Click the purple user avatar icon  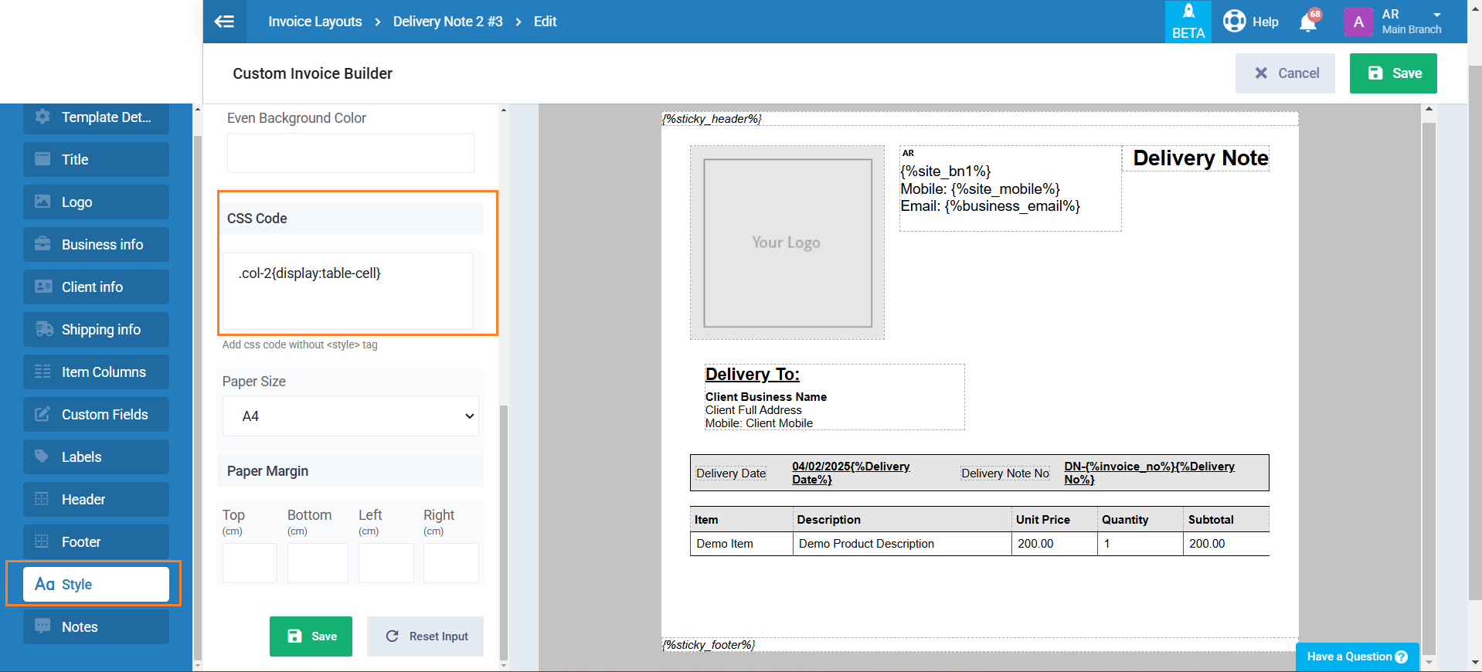1358,22
